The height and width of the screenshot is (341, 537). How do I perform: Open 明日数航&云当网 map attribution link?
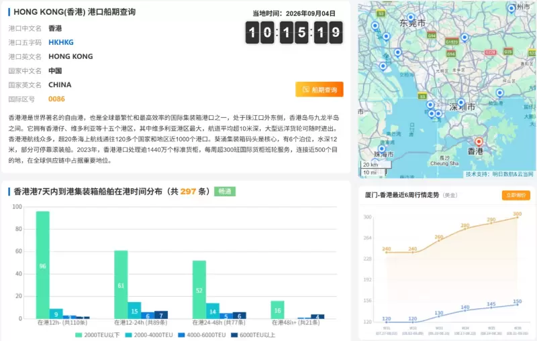pyautogui.click(x=513, y=174)
